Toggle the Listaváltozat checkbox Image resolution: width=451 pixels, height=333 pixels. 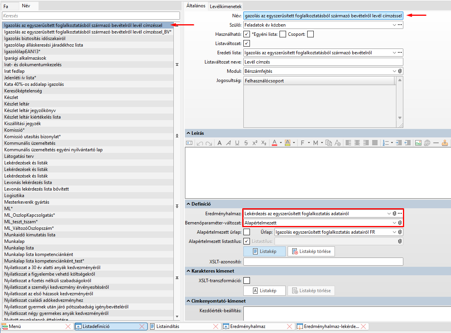pos(247,44)
